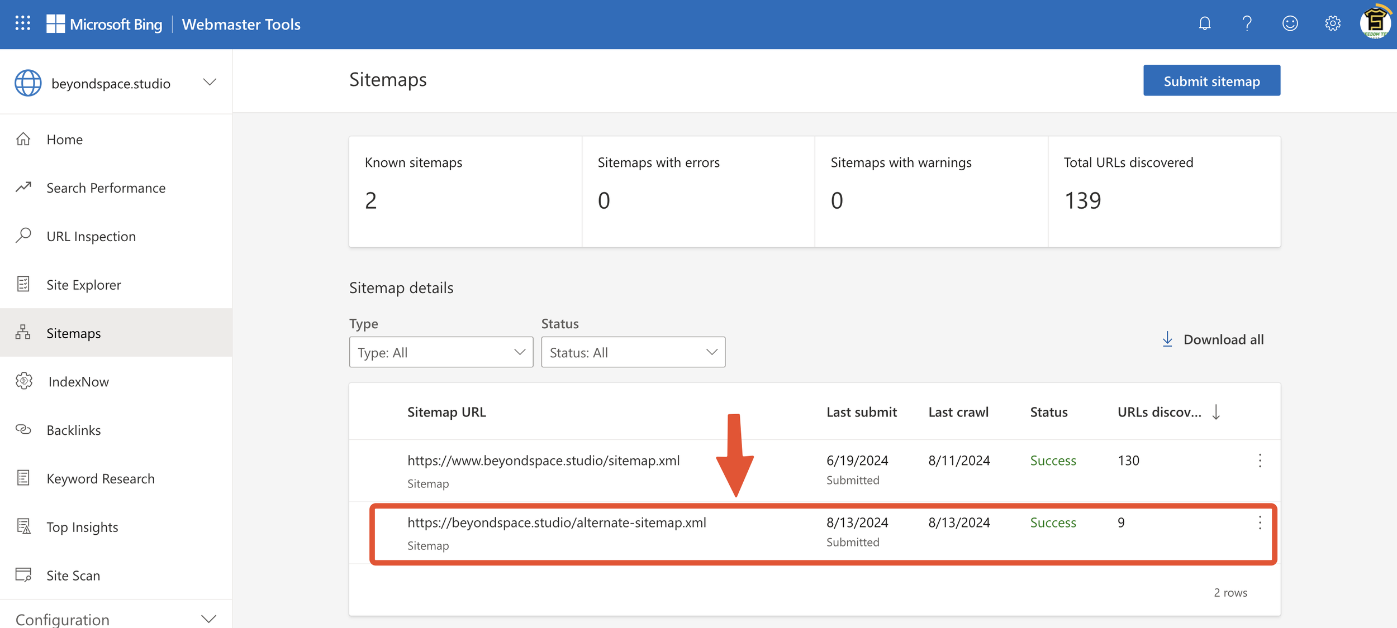Open the apps grid launcher icon
This screenshot has height=628, width=1397.
pos(22,23)
